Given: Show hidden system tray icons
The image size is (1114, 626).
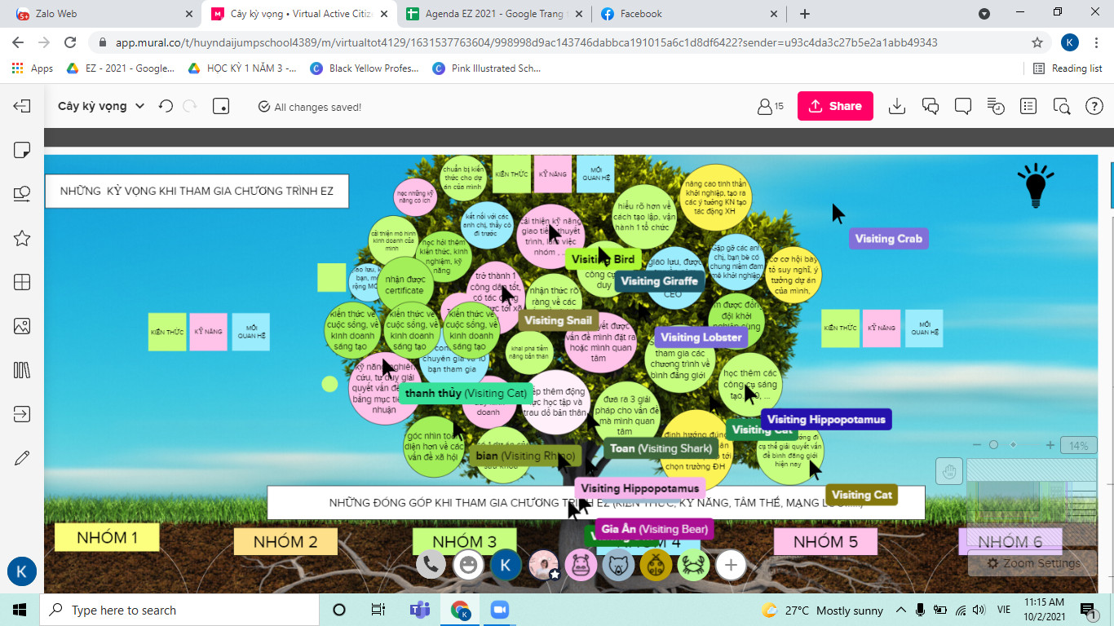Looking at the screenshot, I should [901, 610].
